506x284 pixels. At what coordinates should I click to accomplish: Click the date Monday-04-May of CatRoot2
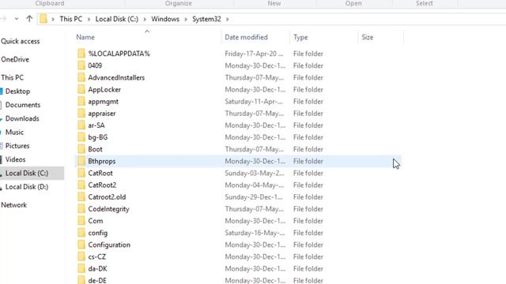[255, 185]
